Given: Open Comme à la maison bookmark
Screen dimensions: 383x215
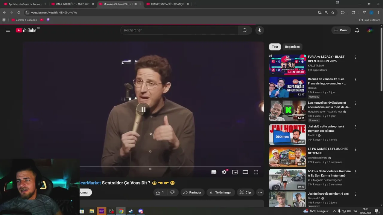Looking at the screenshot, I should tap(24, 20).
